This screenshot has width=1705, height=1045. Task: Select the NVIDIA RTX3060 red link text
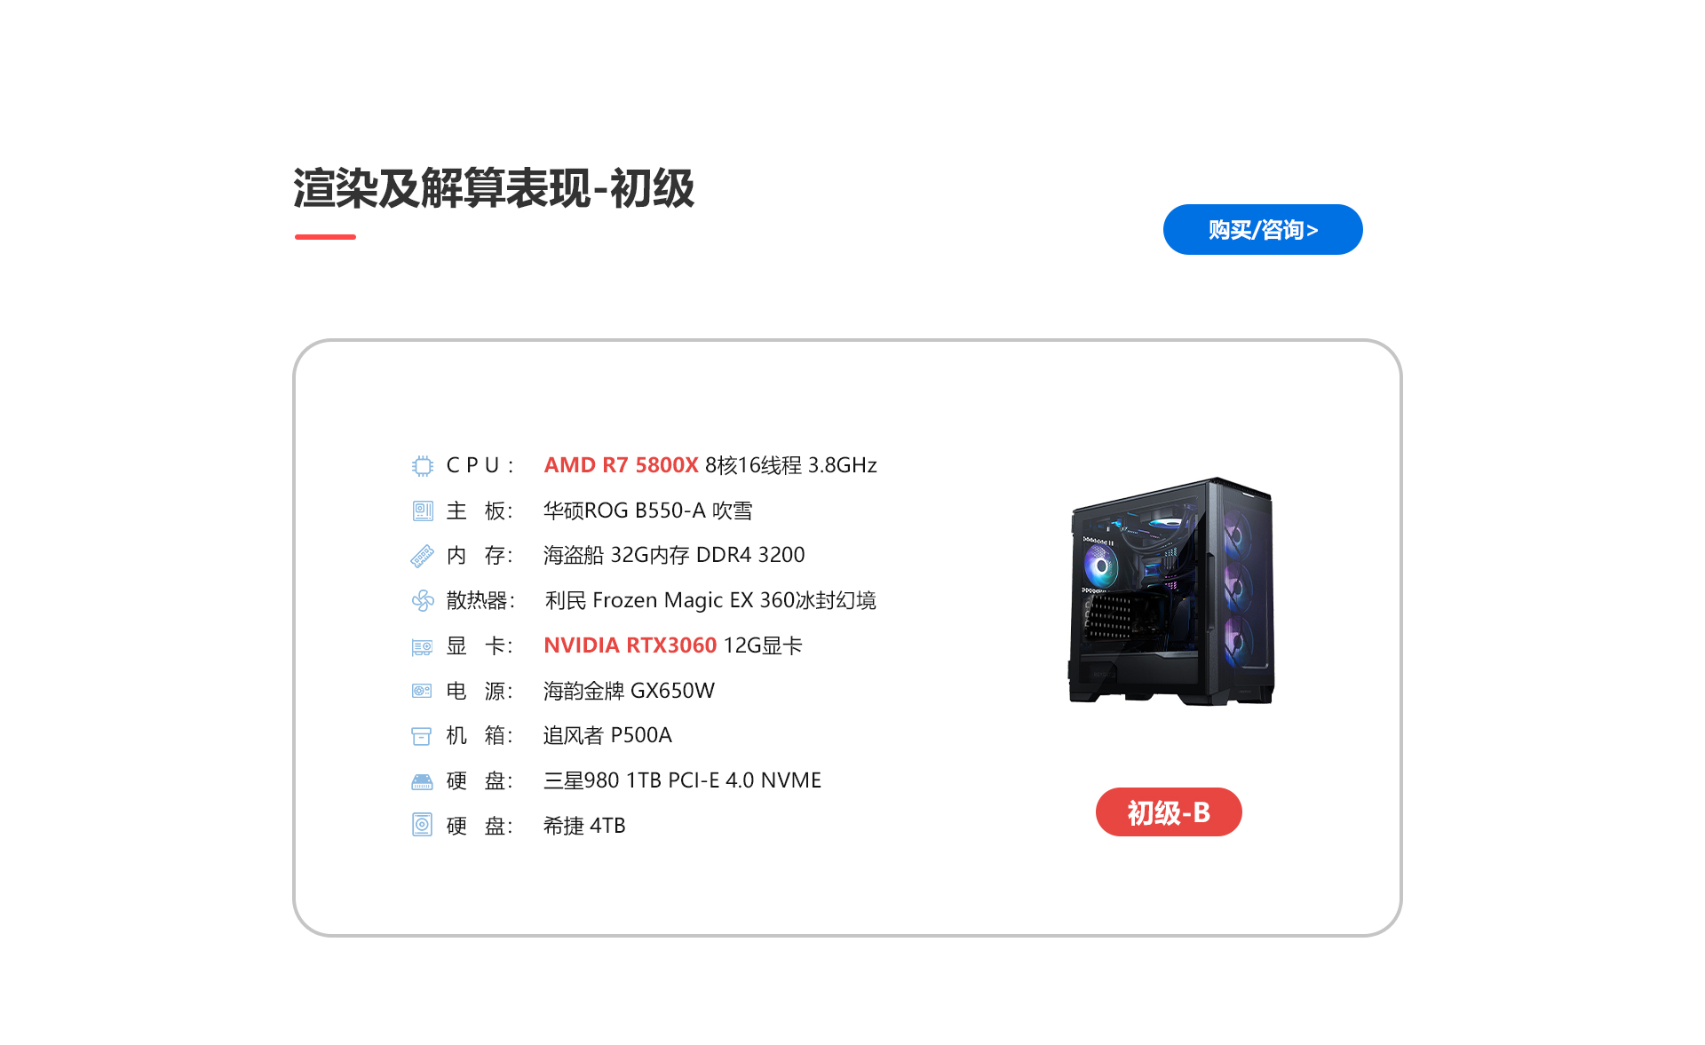click(x=630, y=645)
